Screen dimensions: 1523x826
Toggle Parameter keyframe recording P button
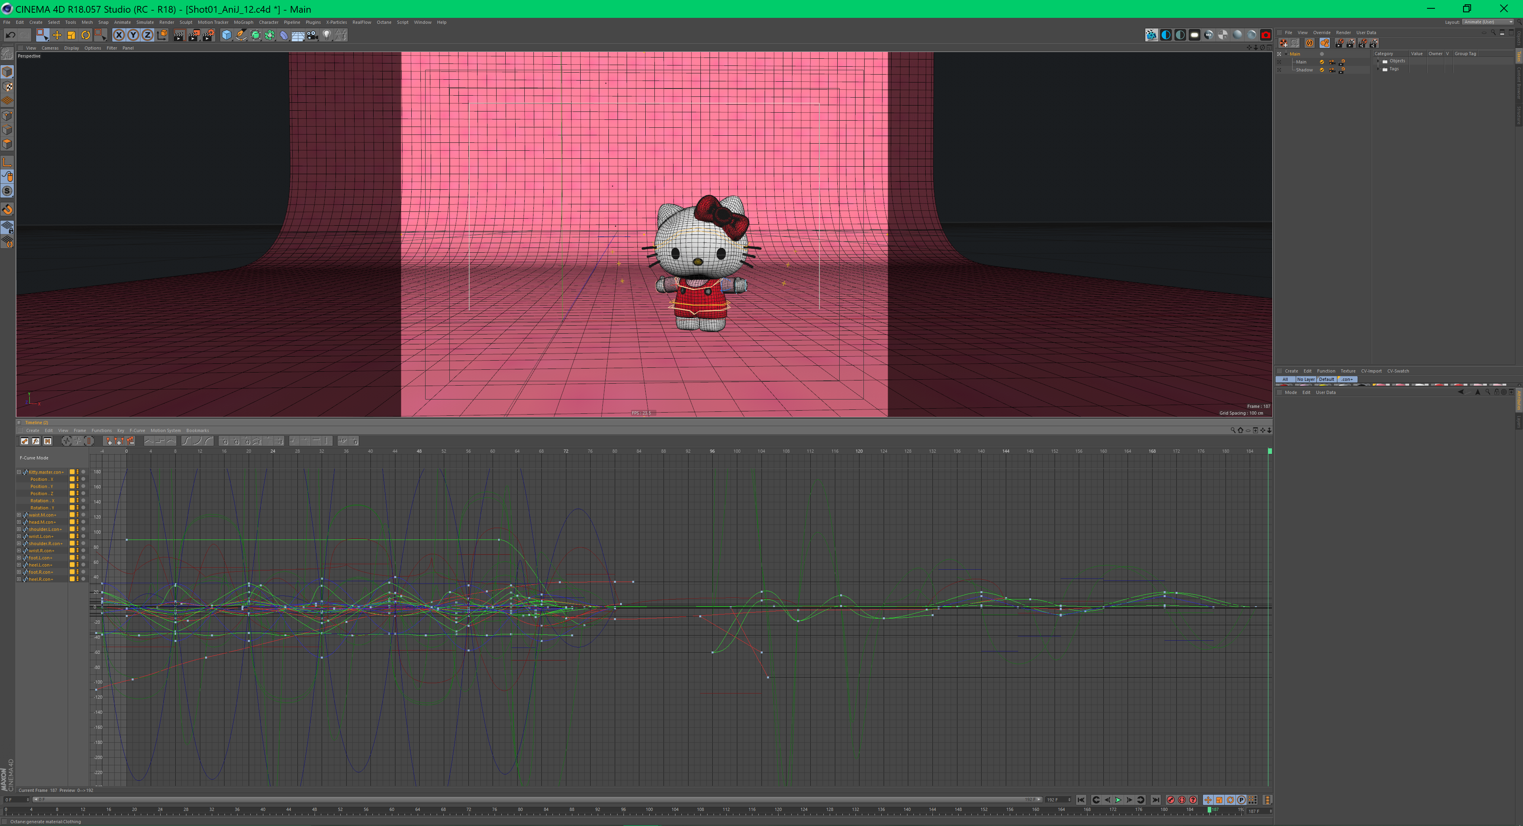(x=1241, y=800)
